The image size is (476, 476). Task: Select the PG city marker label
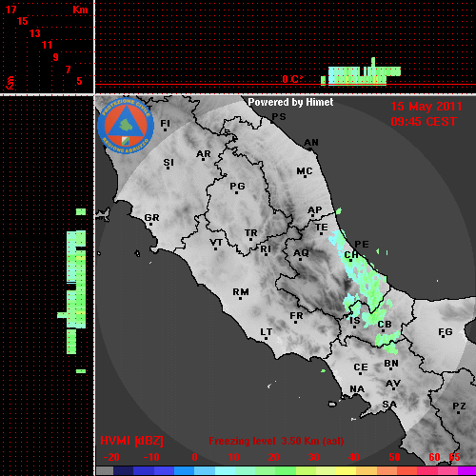click(237, 186)
